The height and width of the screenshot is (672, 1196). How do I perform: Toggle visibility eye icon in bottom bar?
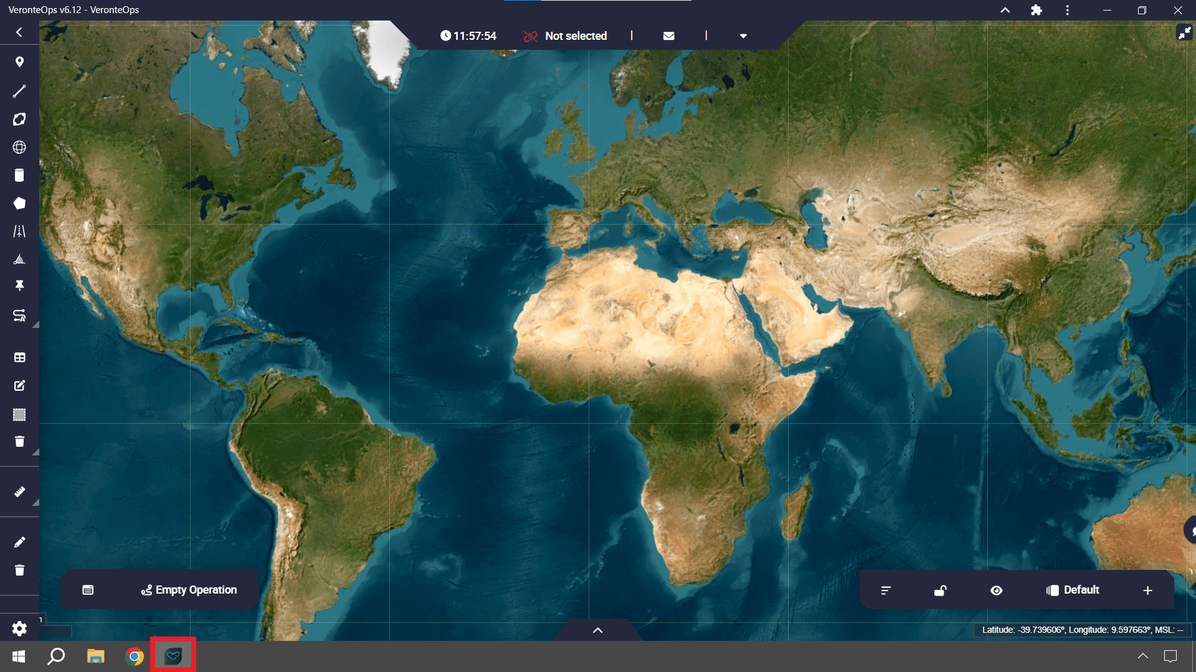[x=997, y=590]
